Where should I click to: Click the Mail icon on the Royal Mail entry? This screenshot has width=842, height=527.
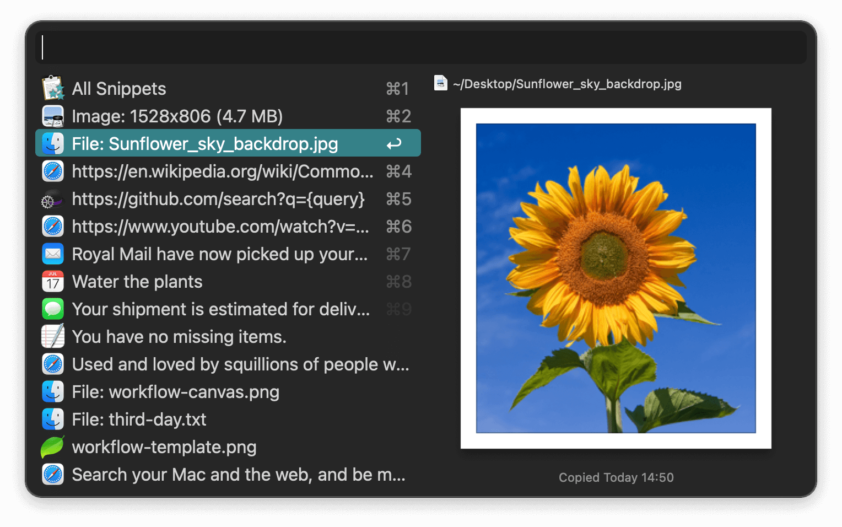52,254
